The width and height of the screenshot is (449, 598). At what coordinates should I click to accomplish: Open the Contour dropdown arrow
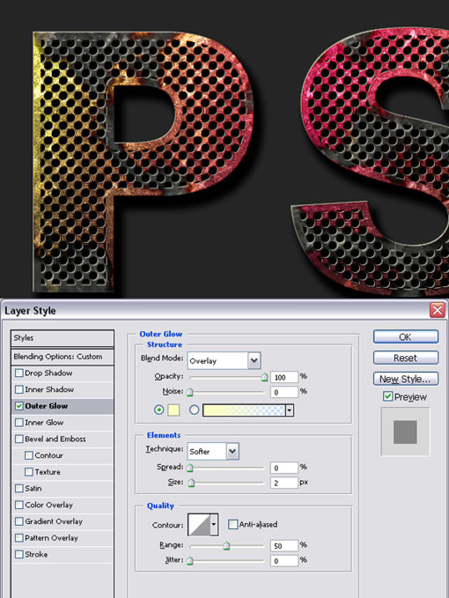(x=214, y=525)
